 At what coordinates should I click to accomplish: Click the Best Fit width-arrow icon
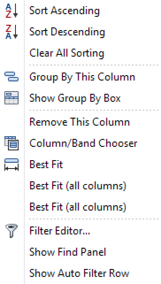(x=11, y=165)
